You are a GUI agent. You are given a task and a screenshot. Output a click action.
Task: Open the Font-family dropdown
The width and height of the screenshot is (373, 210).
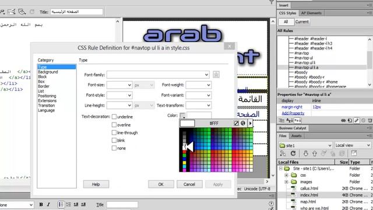click(x=158, y=75)
